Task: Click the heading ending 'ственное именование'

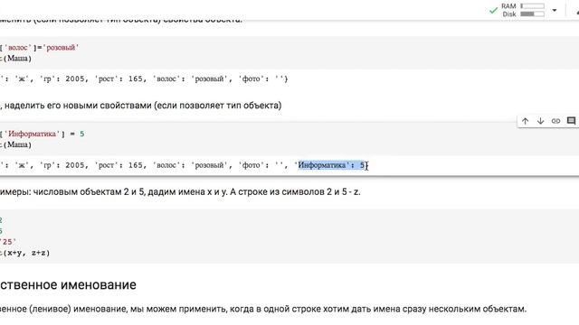Action: tap(68, 285)
